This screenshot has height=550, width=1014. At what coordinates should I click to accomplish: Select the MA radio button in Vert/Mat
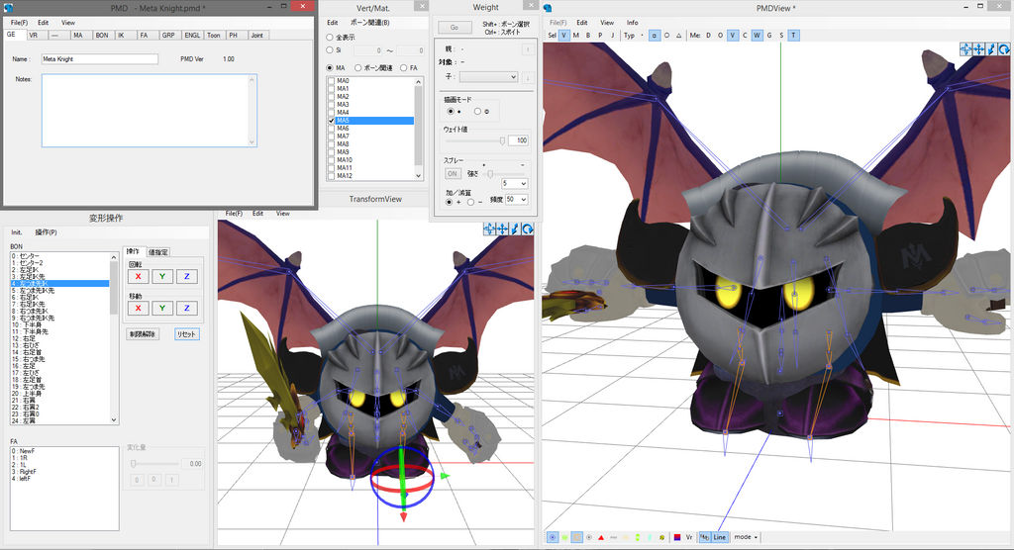[x=330, y=68]
